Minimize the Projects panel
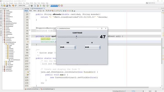The height and width of the screenshot is (92, 164). coord(23,9)
